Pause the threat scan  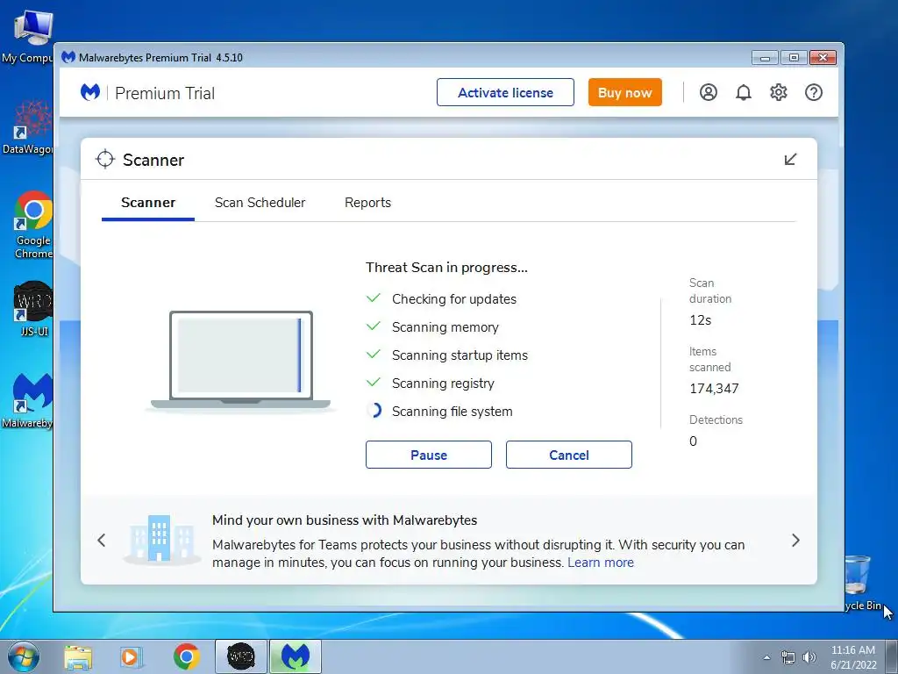tap(428, 455)
